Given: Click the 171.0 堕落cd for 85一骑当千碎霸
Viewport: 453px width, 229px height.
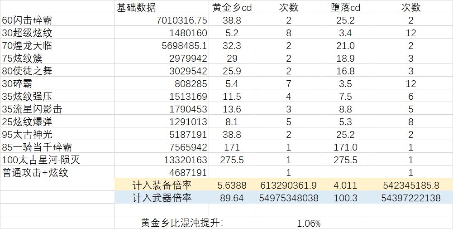Looking at the screenshot, I should pos(346,147).
